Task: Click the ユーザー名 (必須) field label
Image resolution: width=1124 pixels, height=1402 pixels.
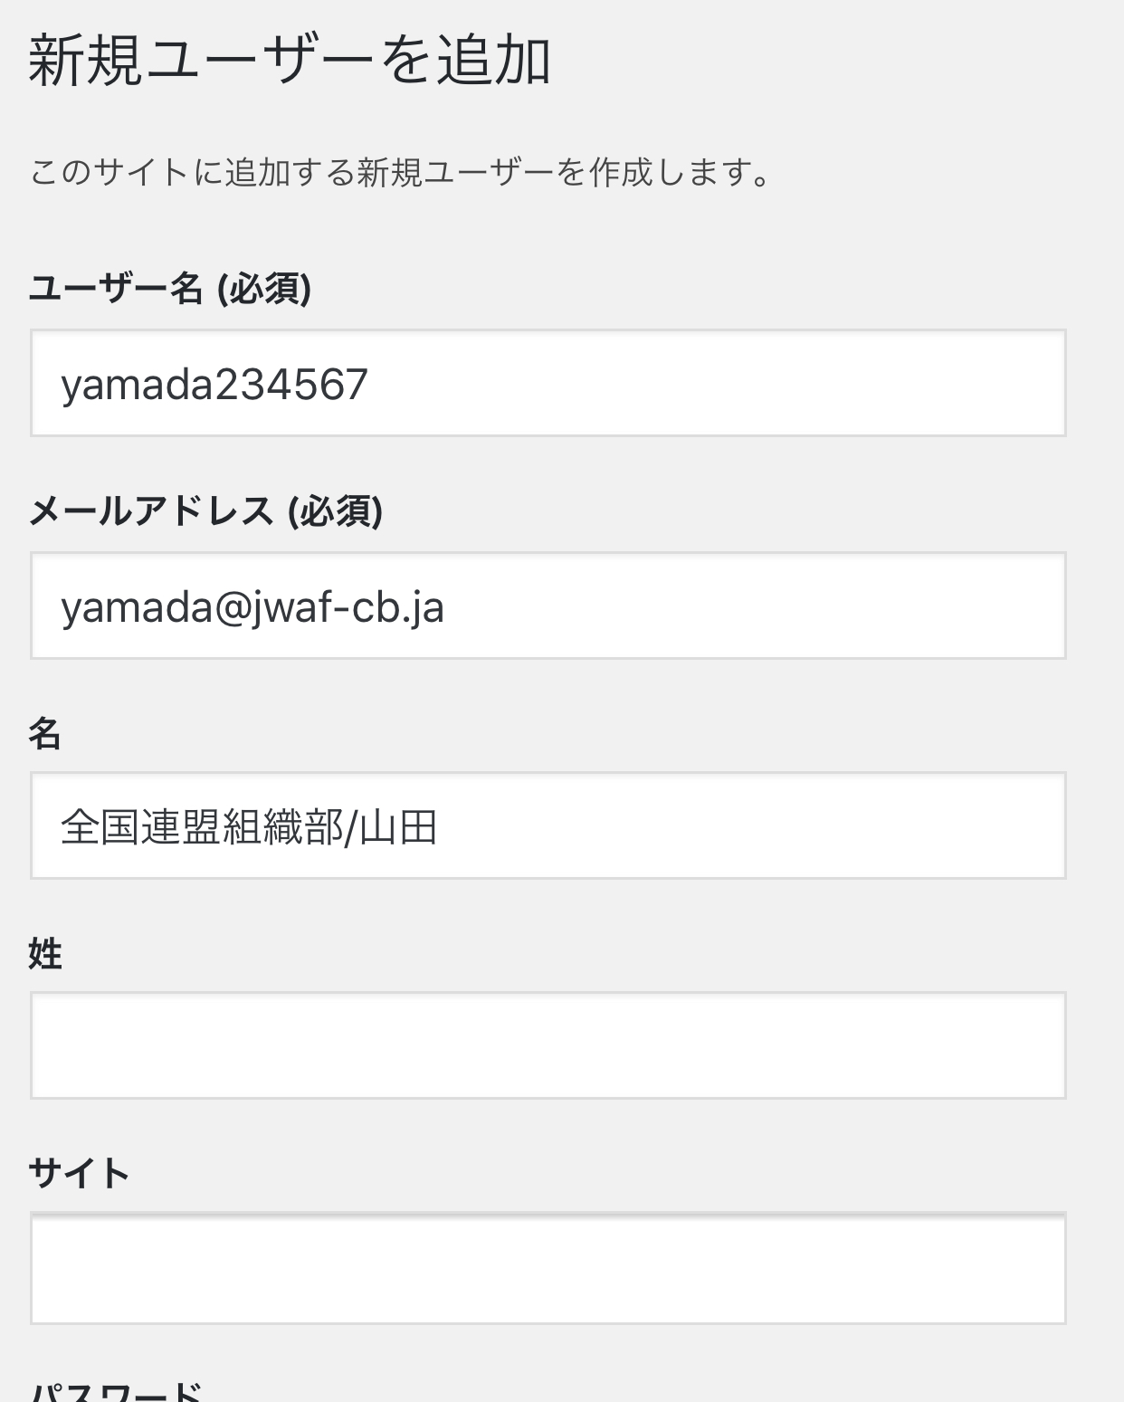Action: (170, 290)
